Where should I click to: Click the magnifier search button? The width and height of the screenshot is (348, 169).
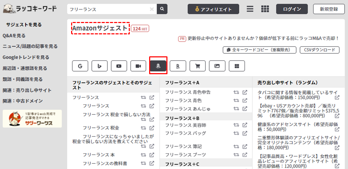click(x=162, y=9)
